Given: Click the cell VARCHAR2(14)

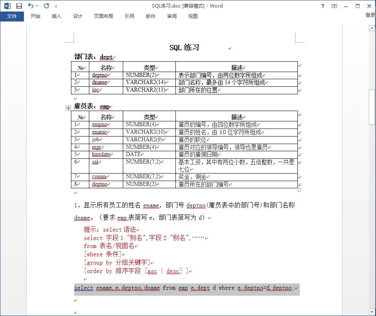Looking at the screenshot, I should [149, 83].
